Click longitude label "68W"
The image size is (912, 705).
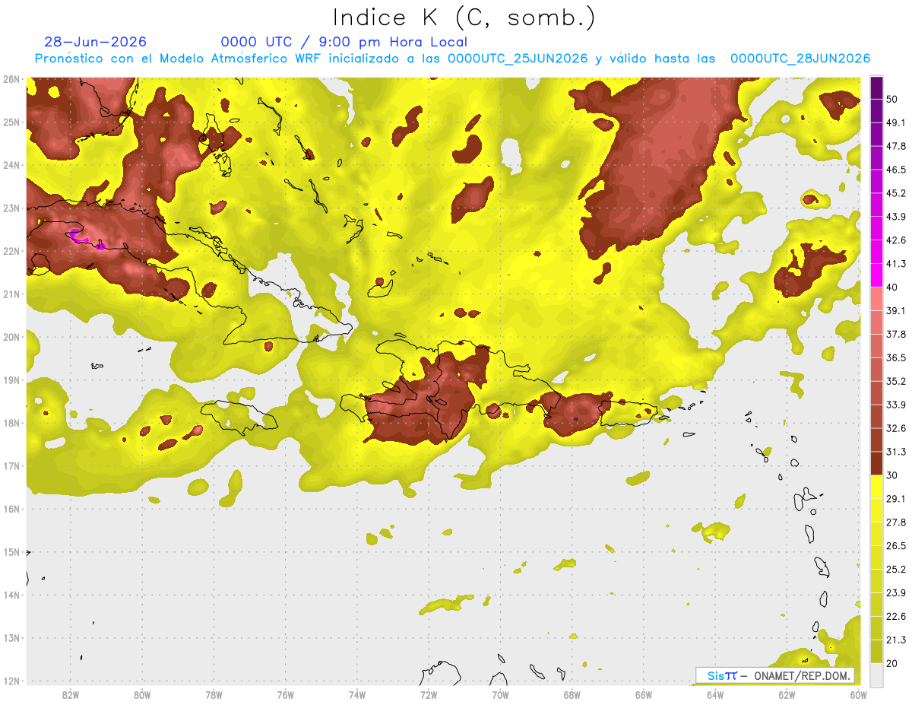click(572, 694)
